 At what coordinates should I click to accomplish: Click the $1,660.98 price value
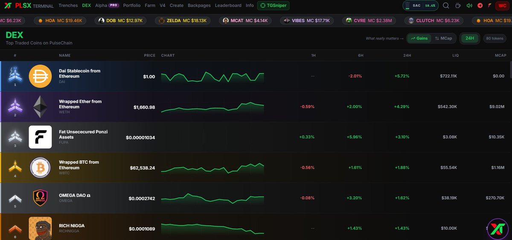coord(144,107)
